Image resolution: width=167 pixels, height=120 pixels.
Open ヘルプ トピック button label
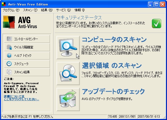23,55
